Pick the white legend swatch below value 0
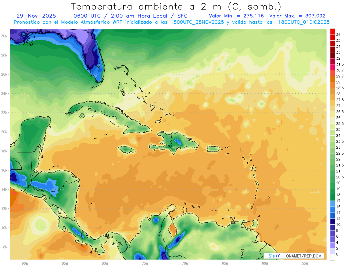 332,257
